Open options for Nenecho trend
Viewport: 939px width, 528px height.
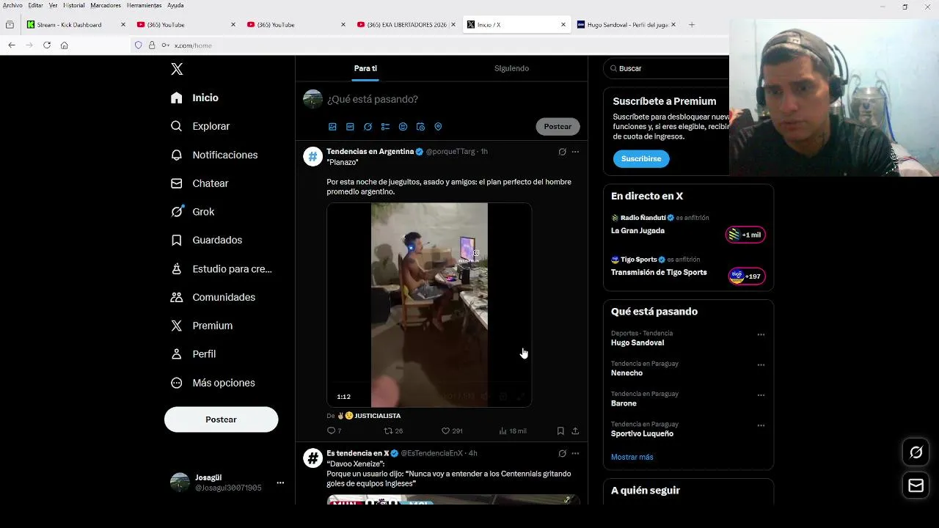coord(761,364)
